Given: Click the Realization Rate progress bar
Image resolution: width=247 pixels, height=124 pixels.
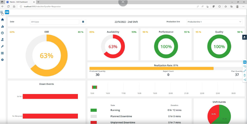Looking at the screenshot, I should coord(166,68).
